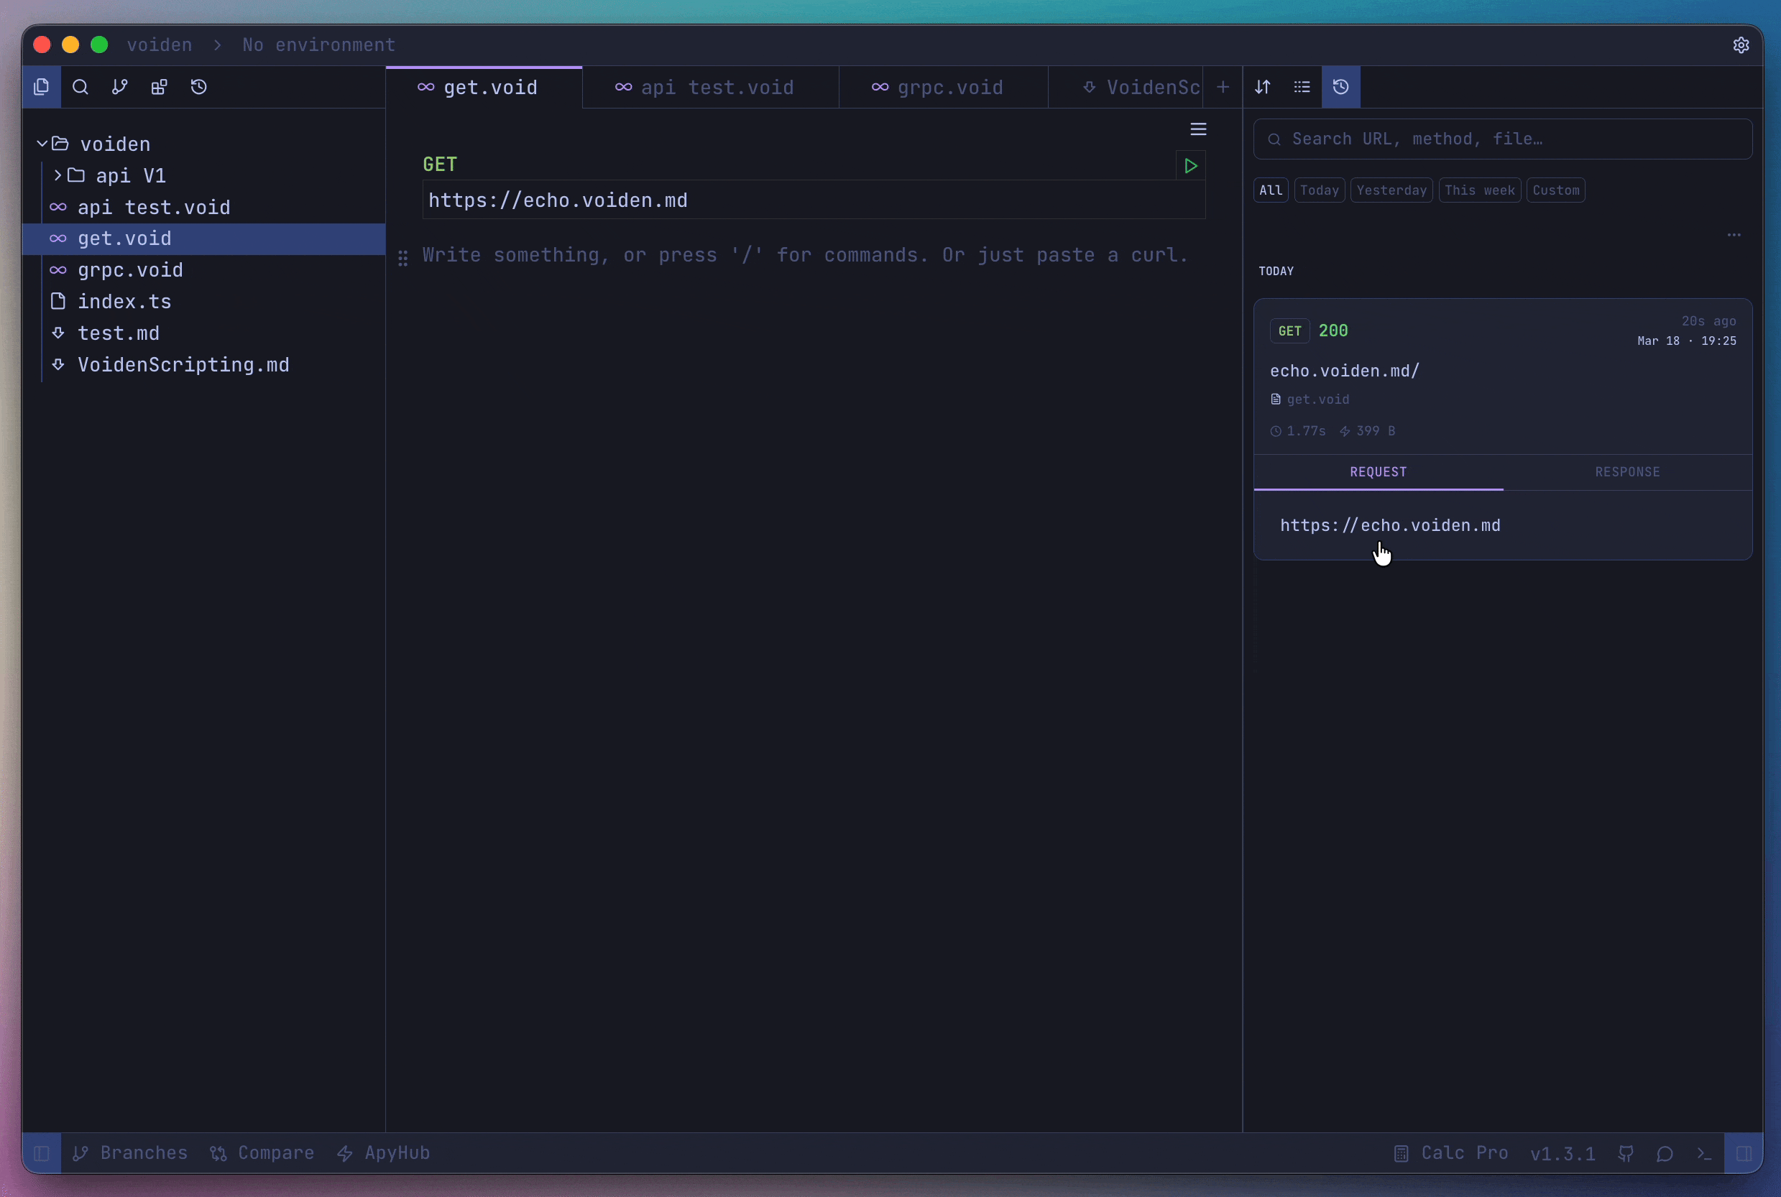Open the No environment selector
The height and width of the screenshot is (1197, 1781).
[318, 45]
